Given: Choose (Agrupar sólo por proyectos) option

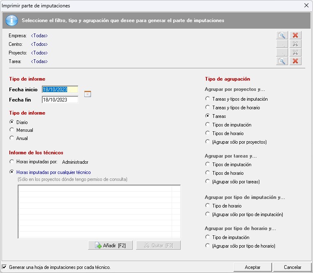Looking at the screenshot, I should pyautogui.click(x=208, y=142).
